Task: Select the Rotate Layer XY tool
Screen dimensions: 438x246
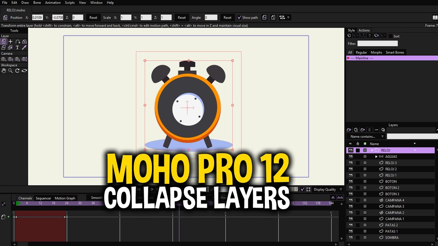Action: point(24,41)
